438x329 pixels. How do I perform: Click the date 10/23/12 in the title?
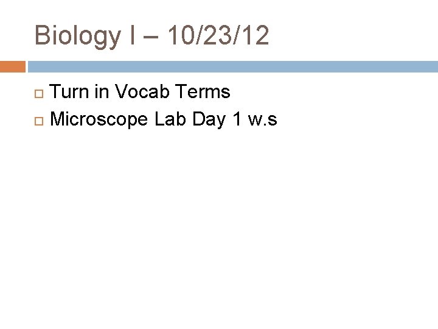(218, 35)
